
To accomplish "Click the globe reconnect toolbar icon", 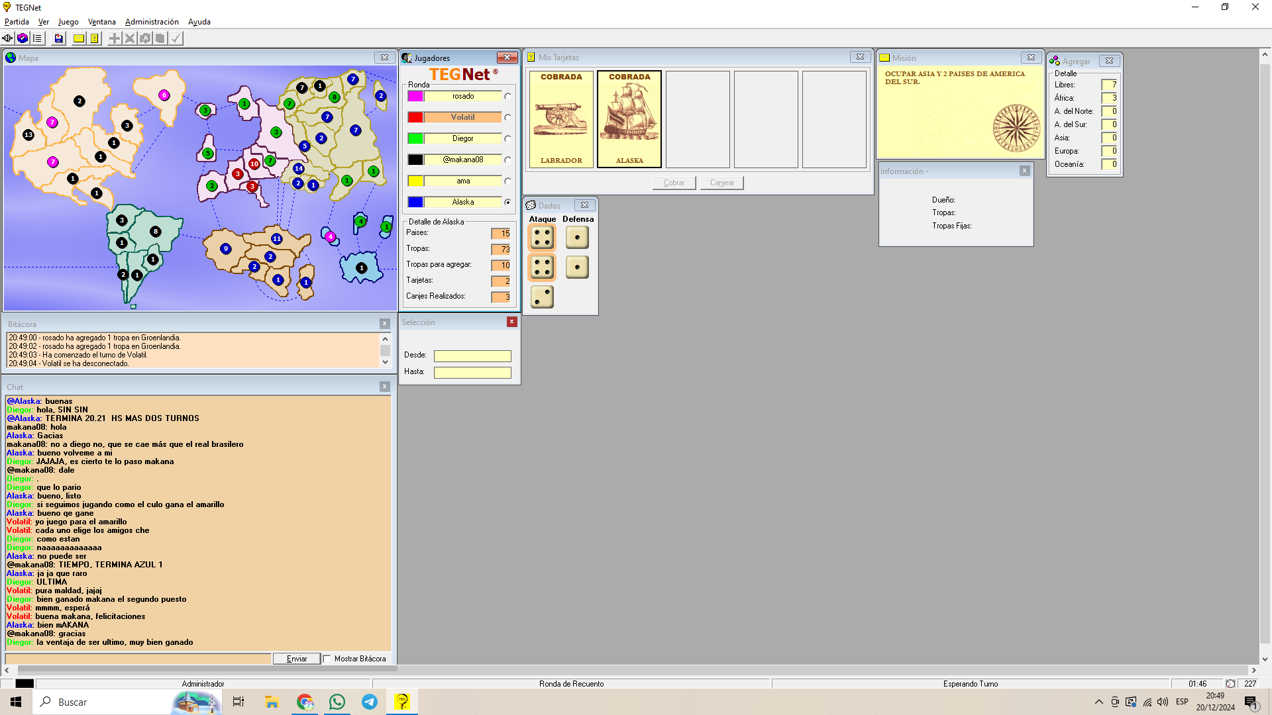I will [23, 38].
